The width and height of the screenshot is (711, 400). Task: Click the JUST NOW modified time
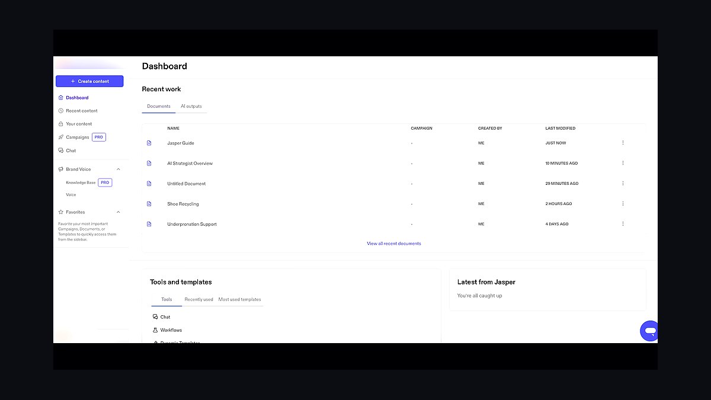pos(556,143)
